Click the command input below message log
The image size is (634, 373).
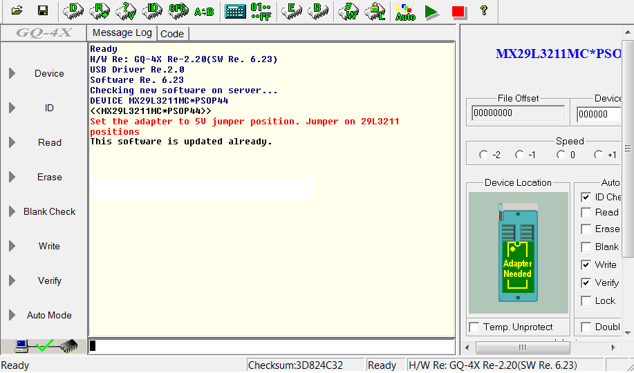[x=271, y=346]
